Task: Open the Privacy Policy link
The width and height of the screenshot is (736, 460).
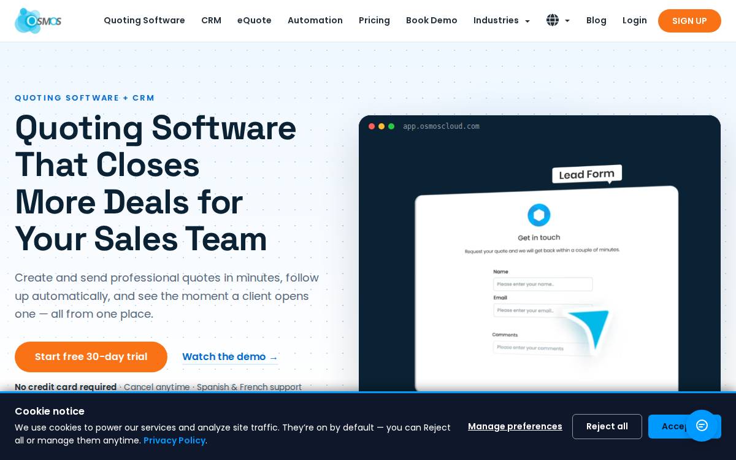Action: [174, 440]
